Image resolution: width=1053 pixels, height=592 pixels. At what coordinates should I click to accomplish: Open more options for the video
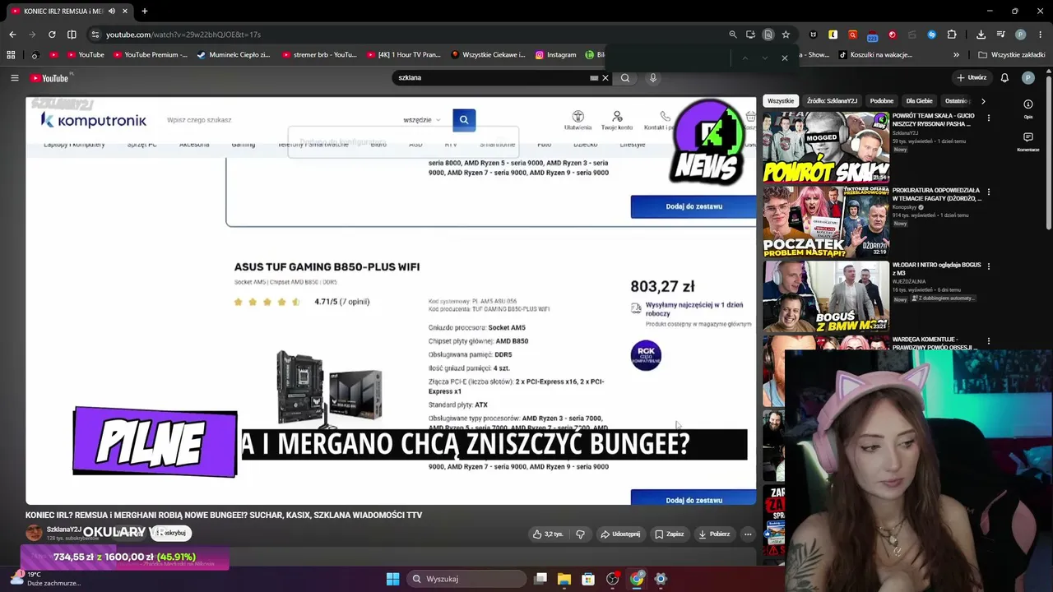click(x=748, y=534)
